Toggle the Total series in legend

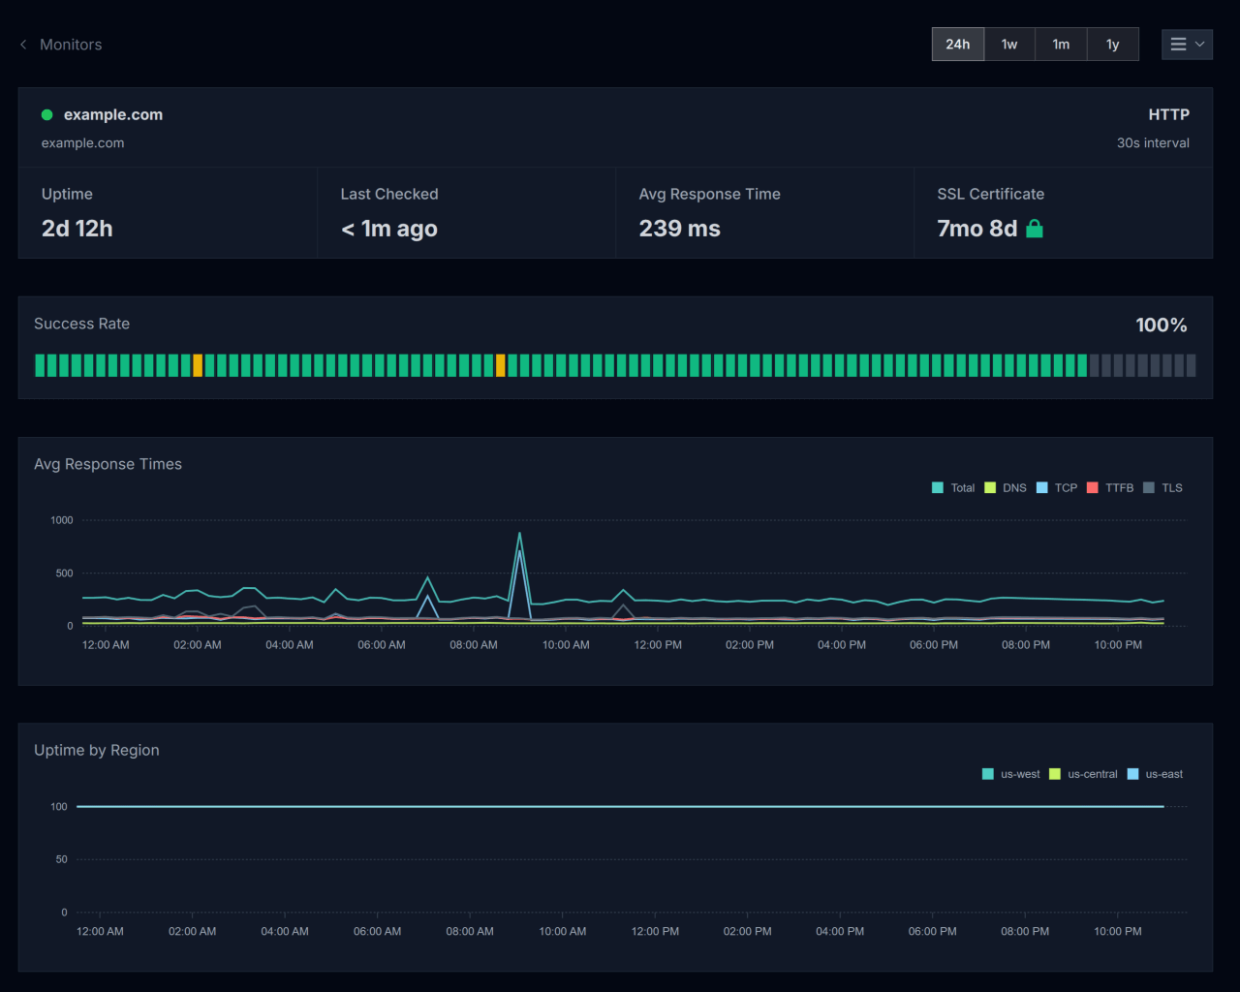pos(953,488)
